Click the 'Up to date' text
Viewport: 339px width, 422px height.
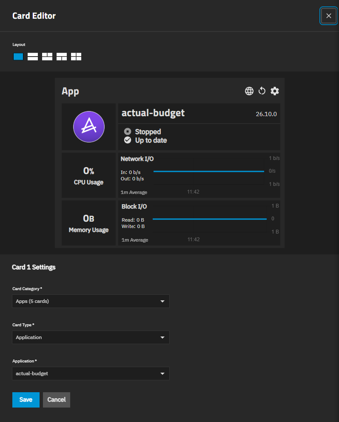click(x=151, y=140)
